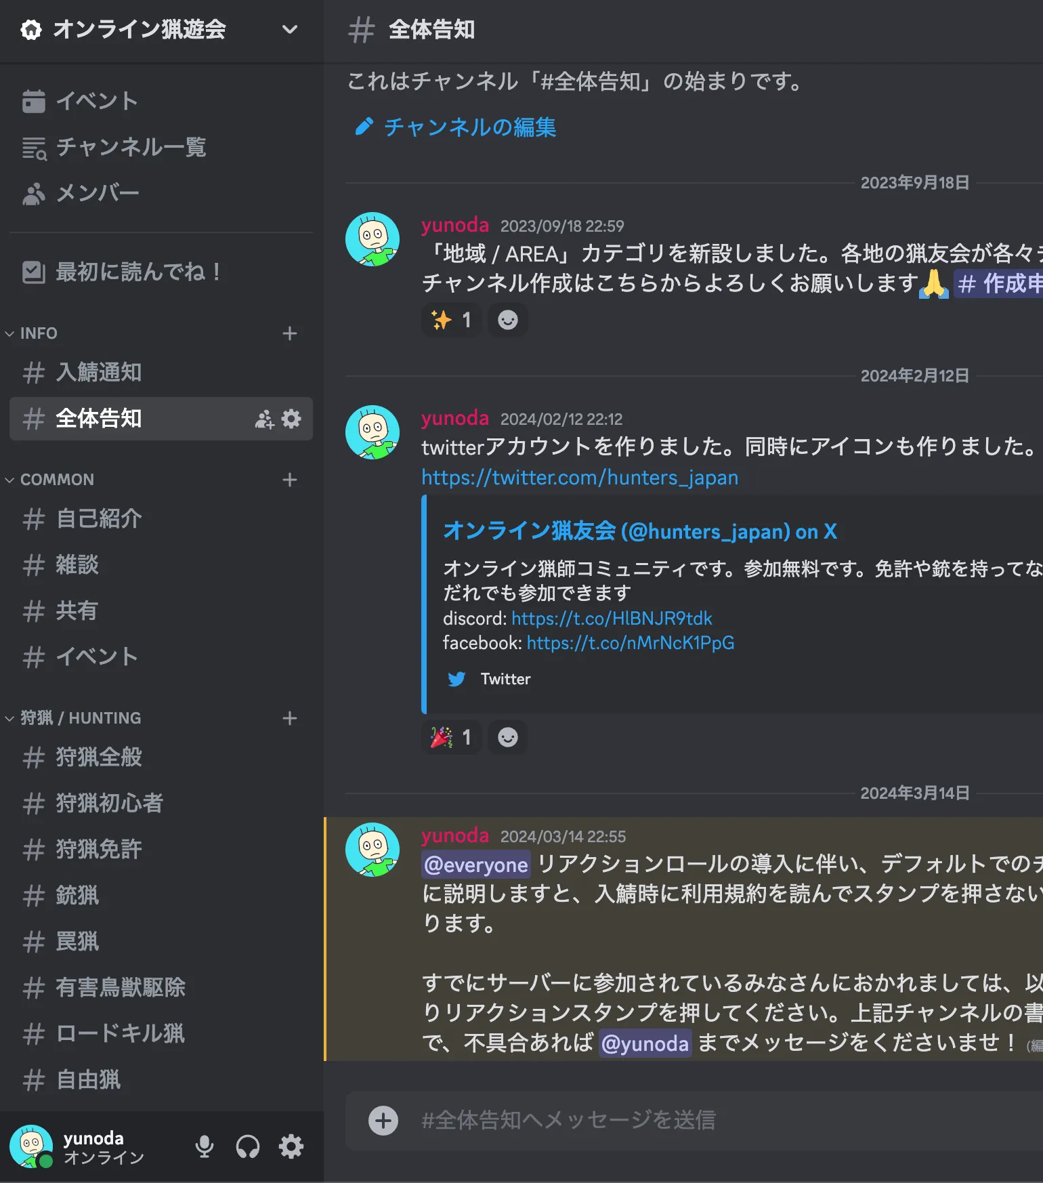Collapse the INFO category

tap(31, 333)
